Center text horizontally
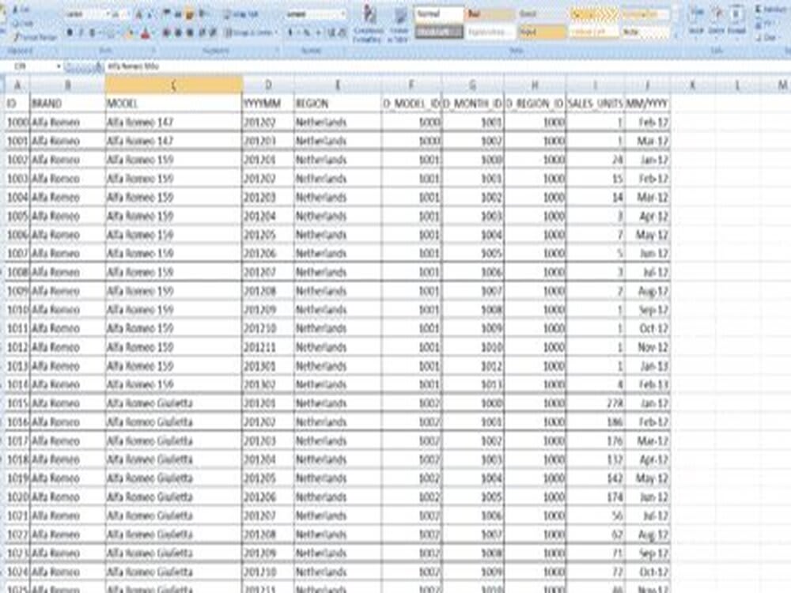This screenshot has width=791, height=593. click(x=178, y=33)
